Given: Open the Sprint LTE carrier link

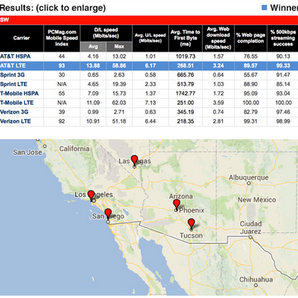Looking at the screenshot, I should 13,84.
